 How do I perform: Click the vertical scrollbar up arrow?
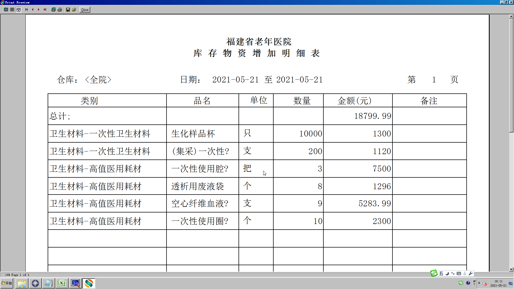click(511, 16)
